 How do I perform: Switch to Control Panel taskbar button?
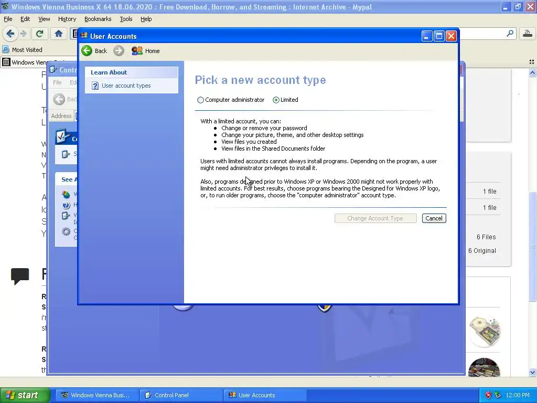[181, 395]
